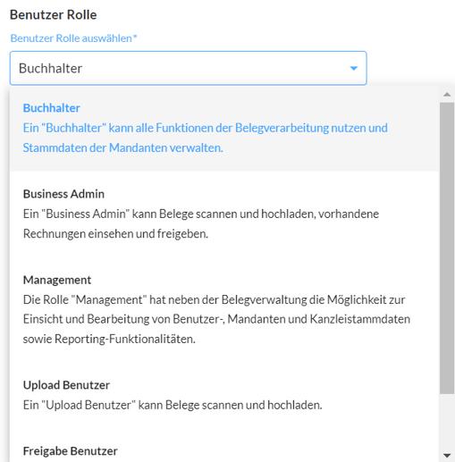Select the Upload Benutzer role

(x=66, y=385)
